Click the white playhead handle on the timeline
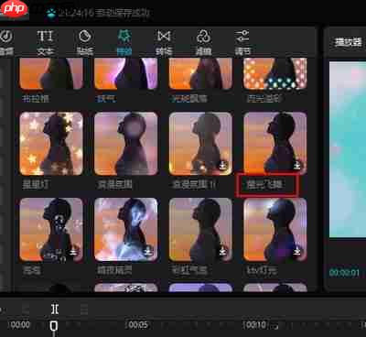The width and height of the screenshot is (366, 337). (54, 326)
